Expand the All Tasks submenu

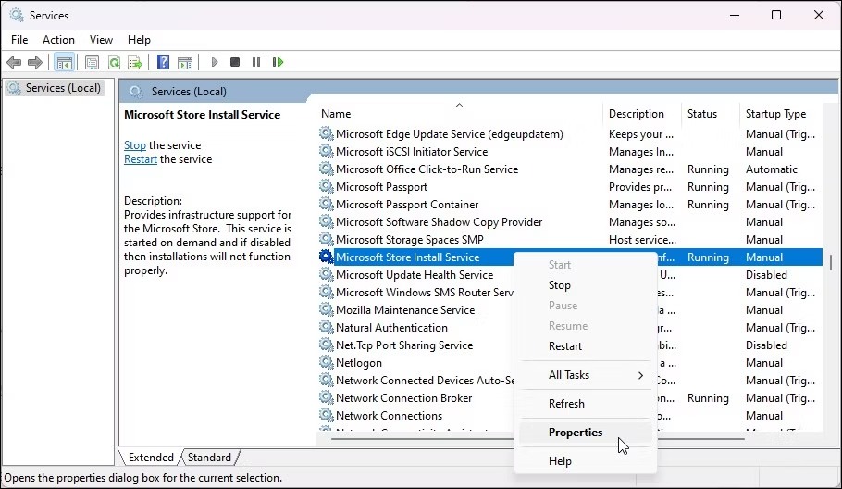(586, 375)
